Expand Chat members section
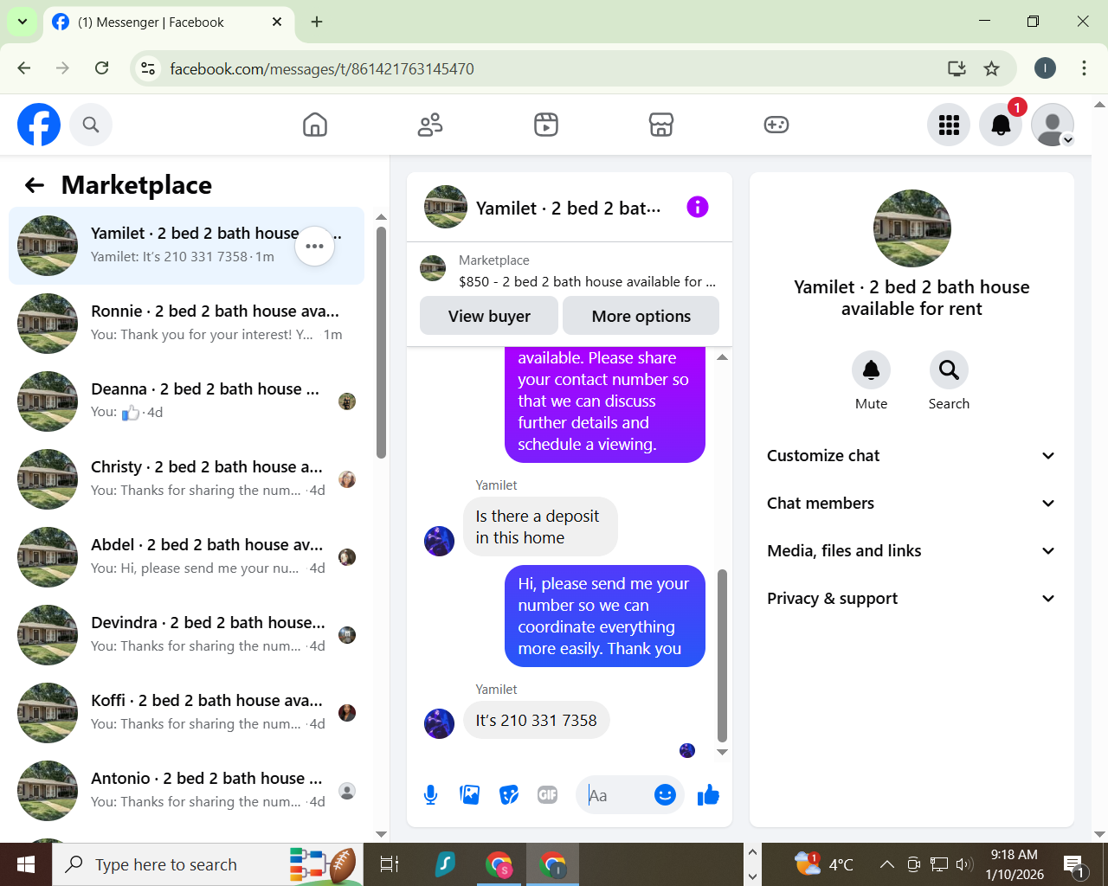This screenshot has width=1108, height=886. [912, 504]
